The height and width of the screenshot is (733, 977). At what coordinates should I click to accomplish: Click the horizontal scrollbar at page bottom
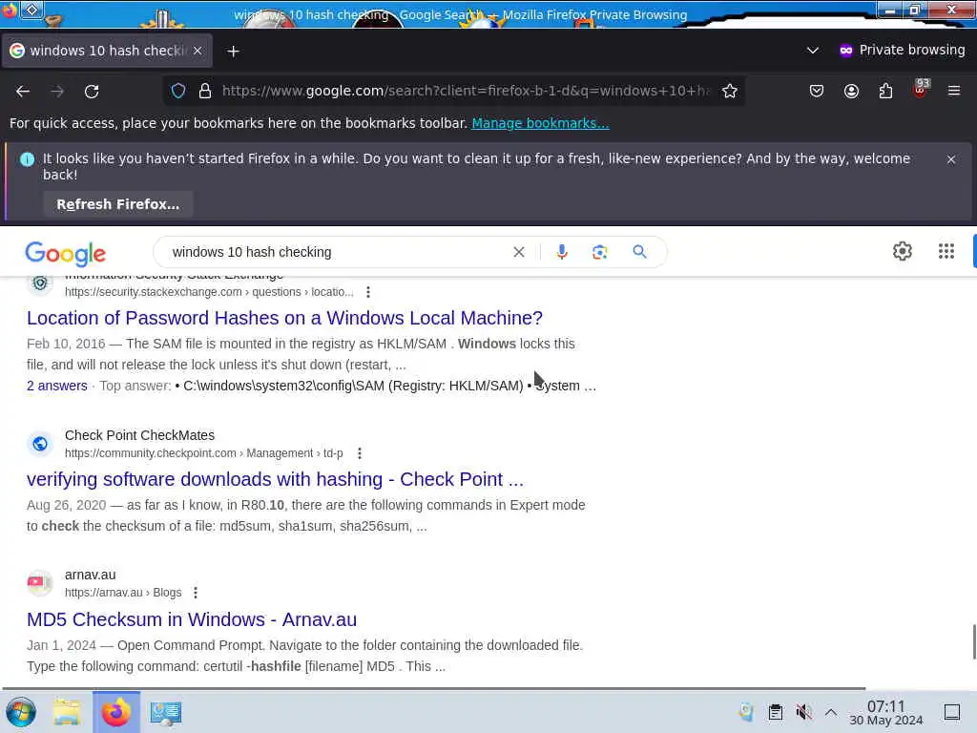[433, 688]
